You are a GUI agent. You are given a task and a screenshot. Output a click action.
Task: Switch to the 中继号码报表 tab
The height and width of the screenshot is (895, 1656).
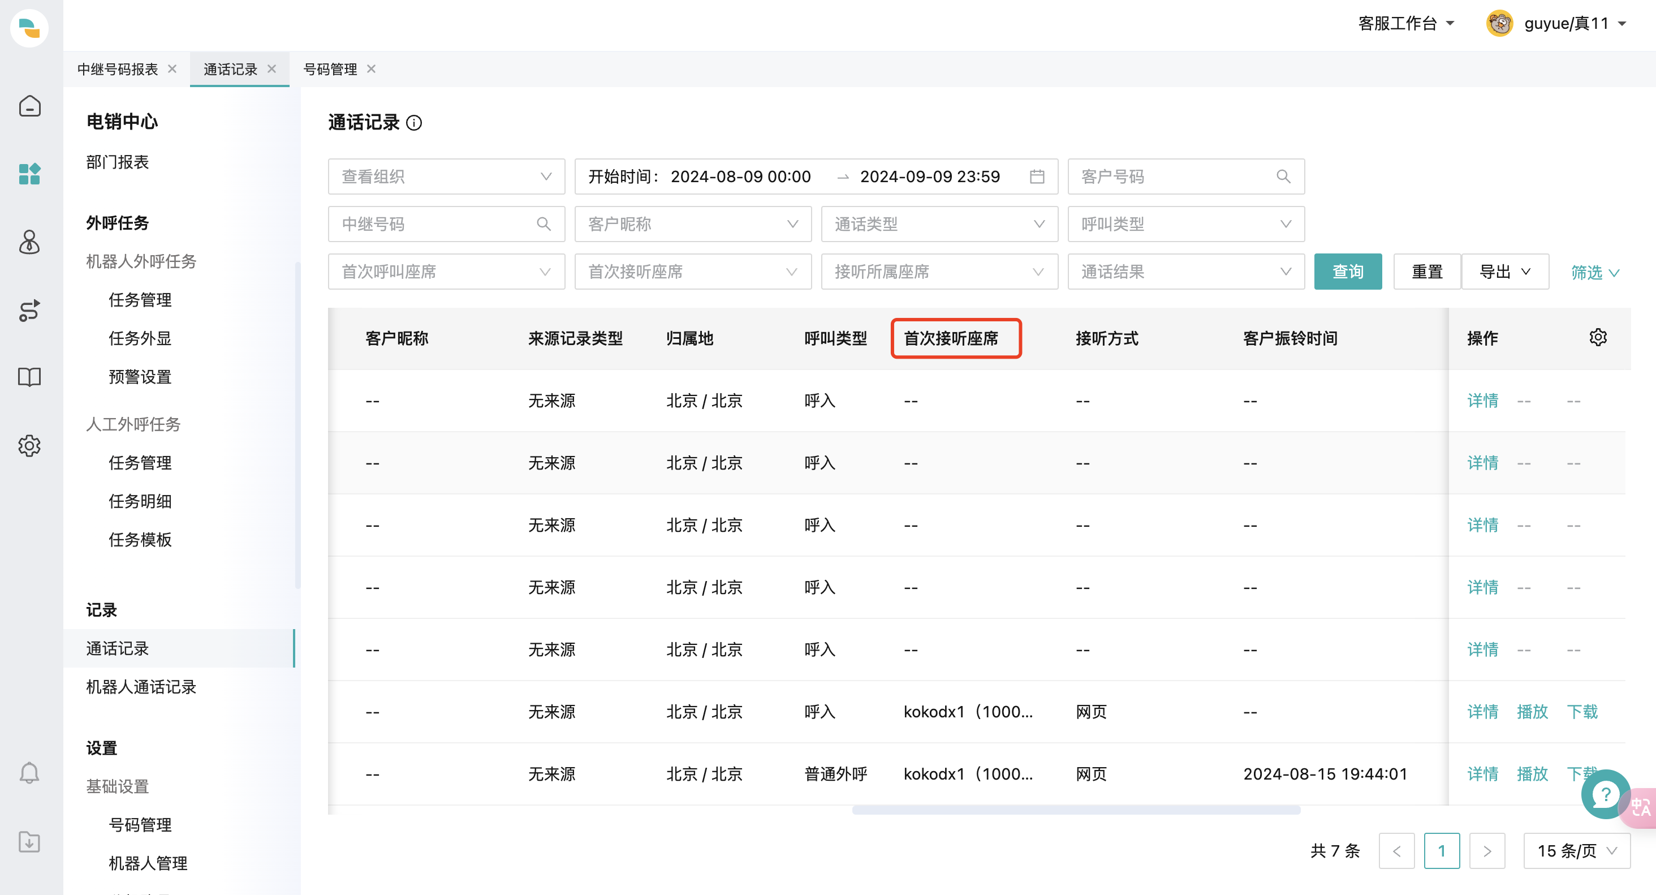coord(118,69)
